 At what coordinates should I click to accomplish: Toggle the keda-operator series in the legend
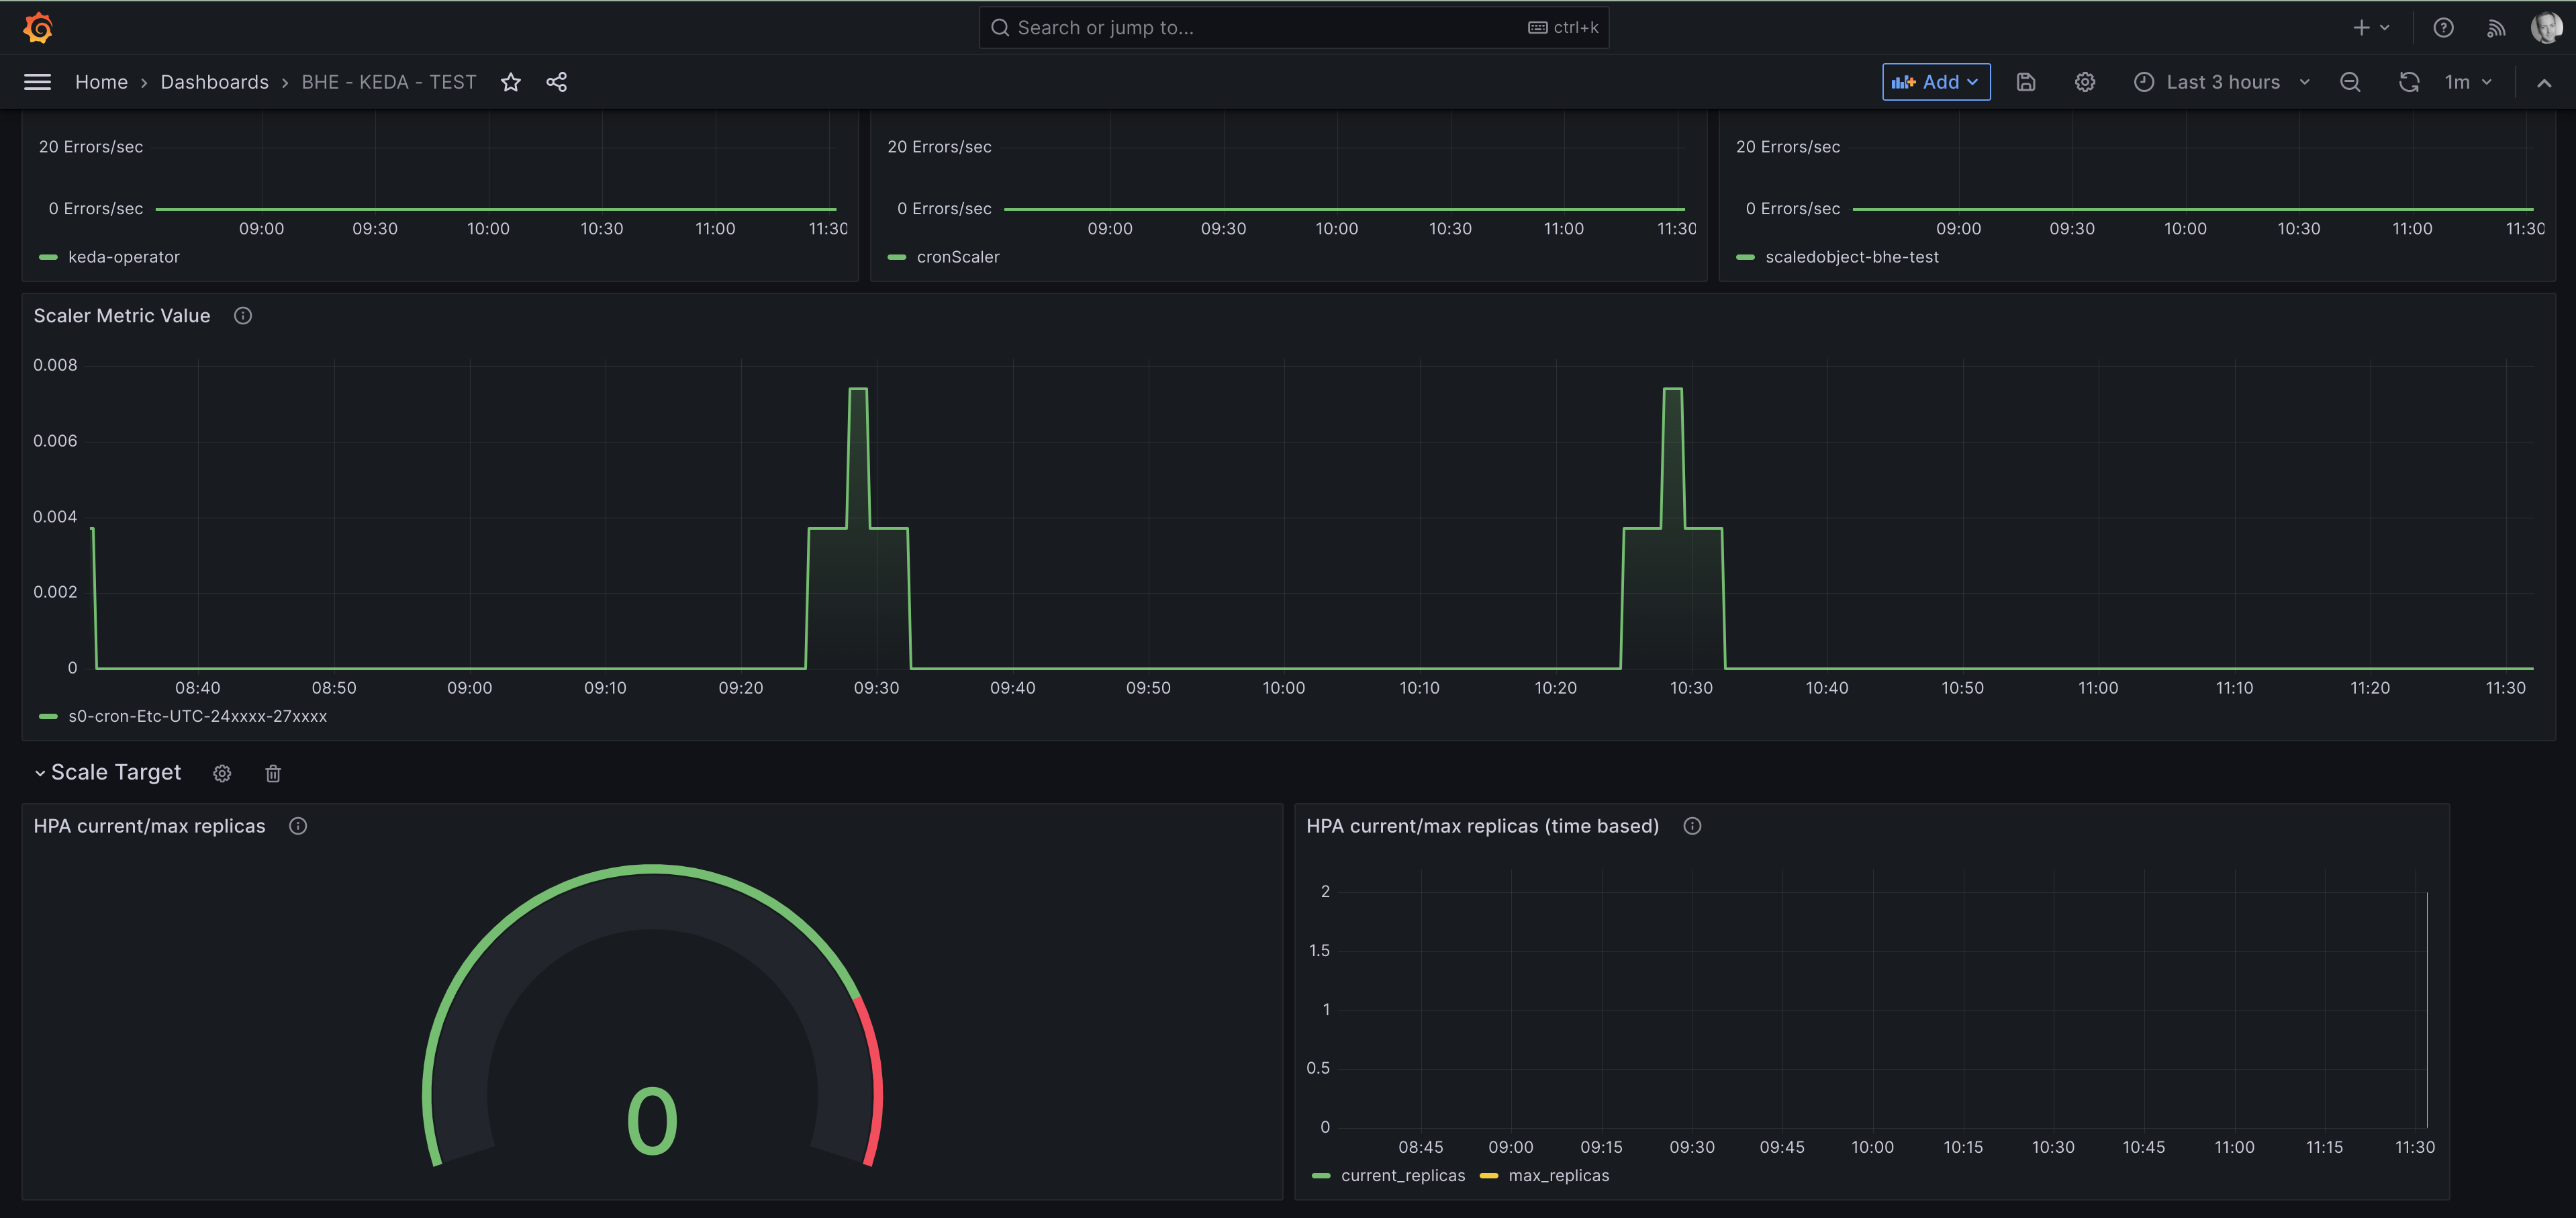[123, 257]
